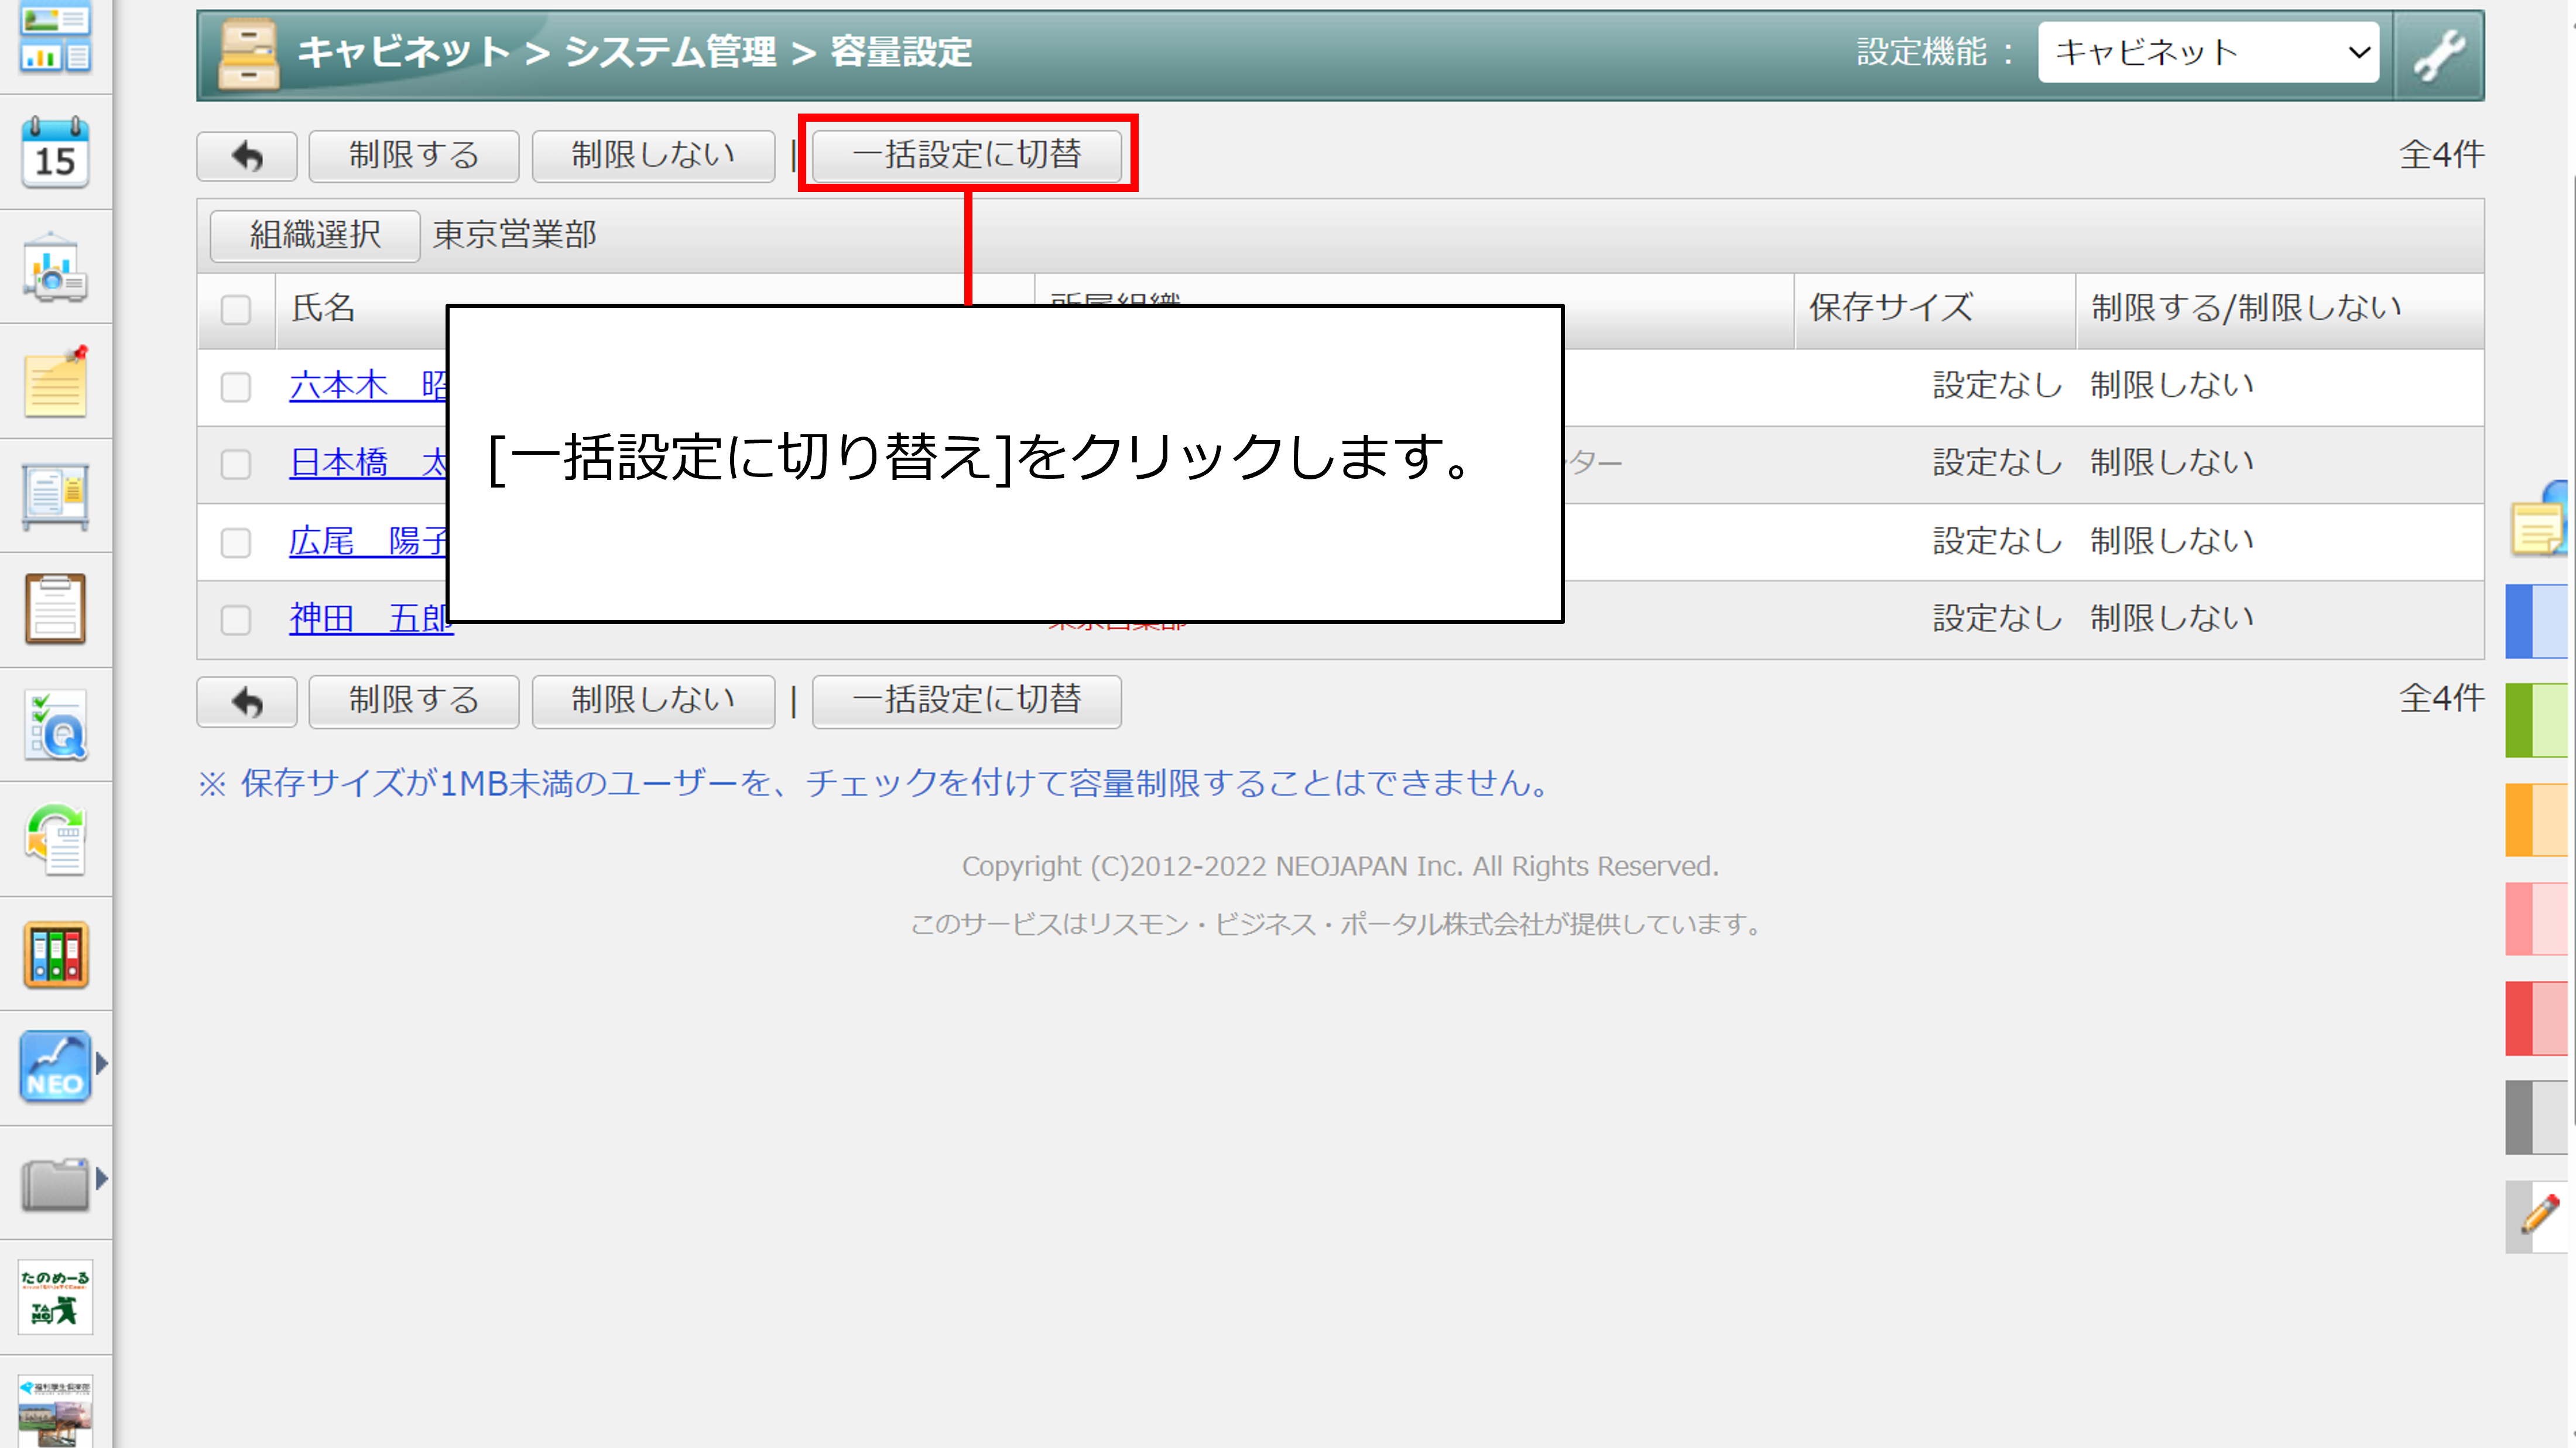Screen dimensions: 2576x1448
Task: Click the top 一括設定に切替 button
Action: pyautogui.click(x=966, y=155)
